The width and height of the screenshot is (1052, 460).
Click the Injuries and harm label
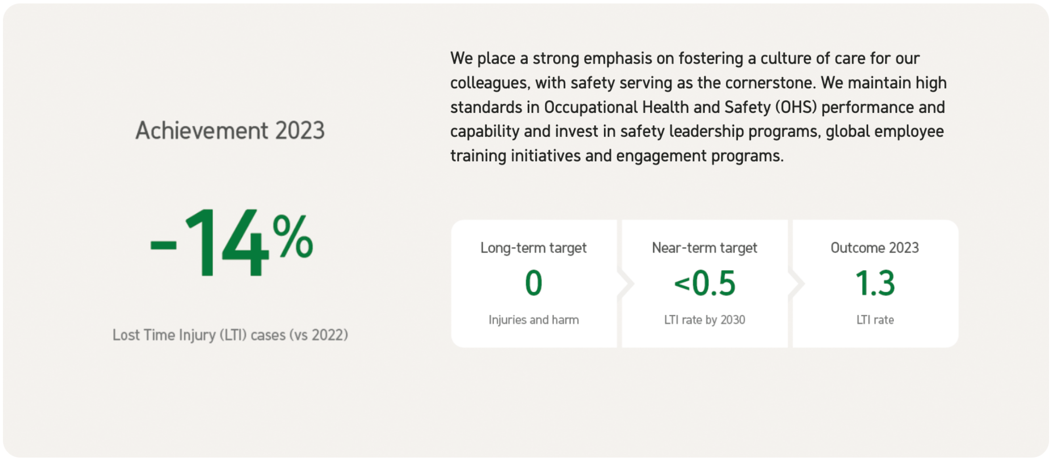point(533,320)
